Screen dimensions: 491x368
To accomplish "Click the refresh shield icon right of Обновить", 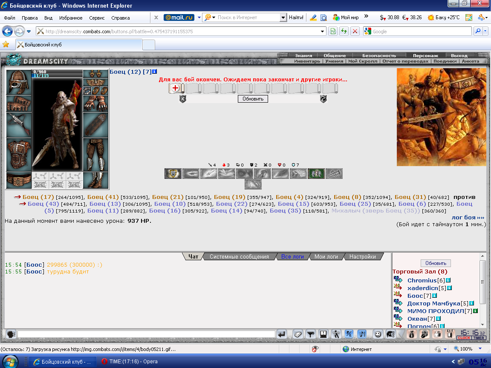I will tap(323, 99).
